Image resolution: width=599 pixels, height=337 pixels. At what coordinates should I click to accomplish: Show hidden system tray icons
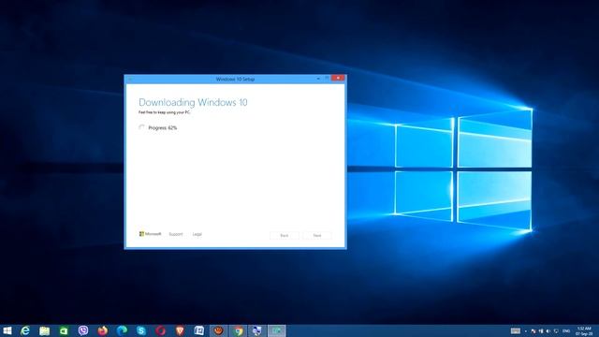(x=526, y=331)
